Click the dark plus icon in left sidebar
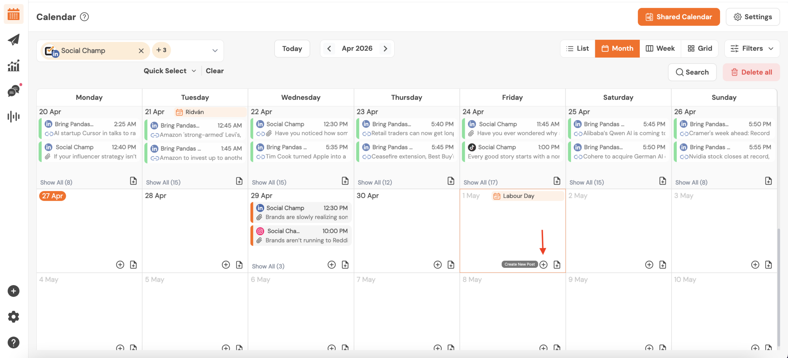The width and height of the screenshot is (788, 358). tap(14, 291)
